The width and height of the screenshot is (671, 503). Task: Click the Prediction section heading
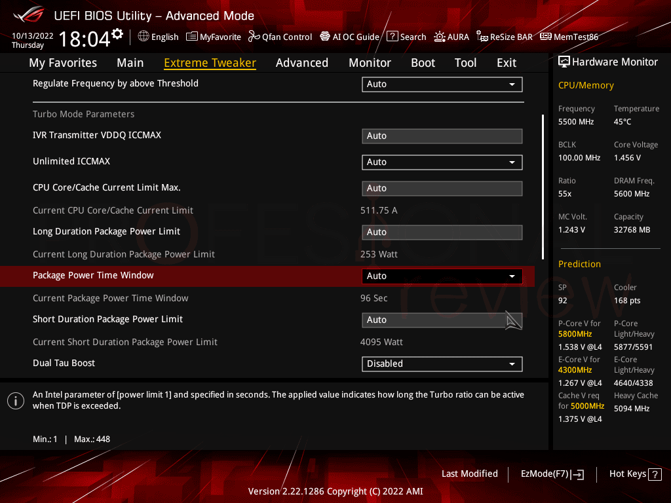(579, 265)
